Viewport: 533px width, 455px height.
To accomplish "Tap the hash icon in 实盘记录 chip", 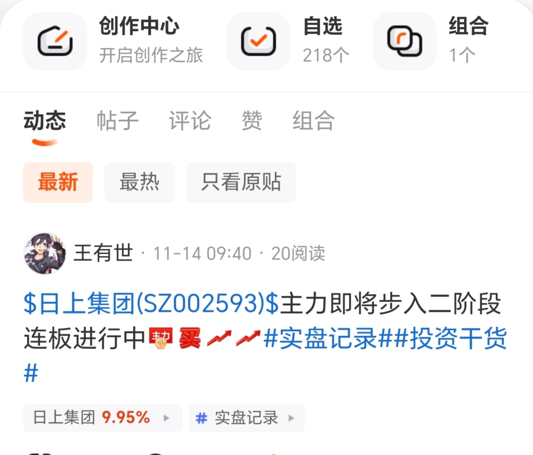I will point(201,418).
